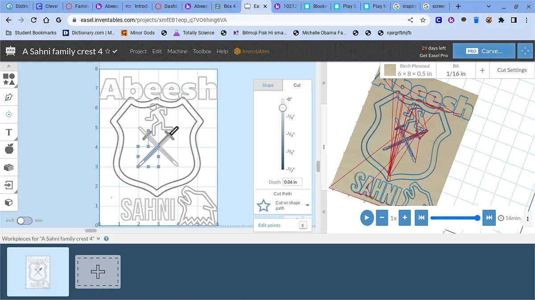Select the Text tool

coord(9,132)
